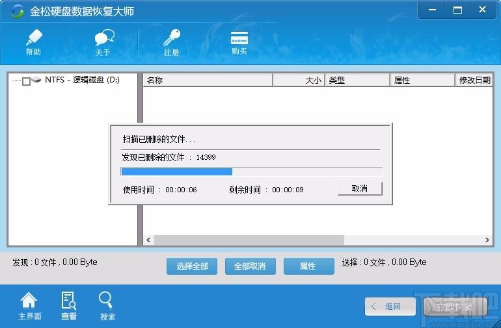Click the app logo in title bar

17,12
